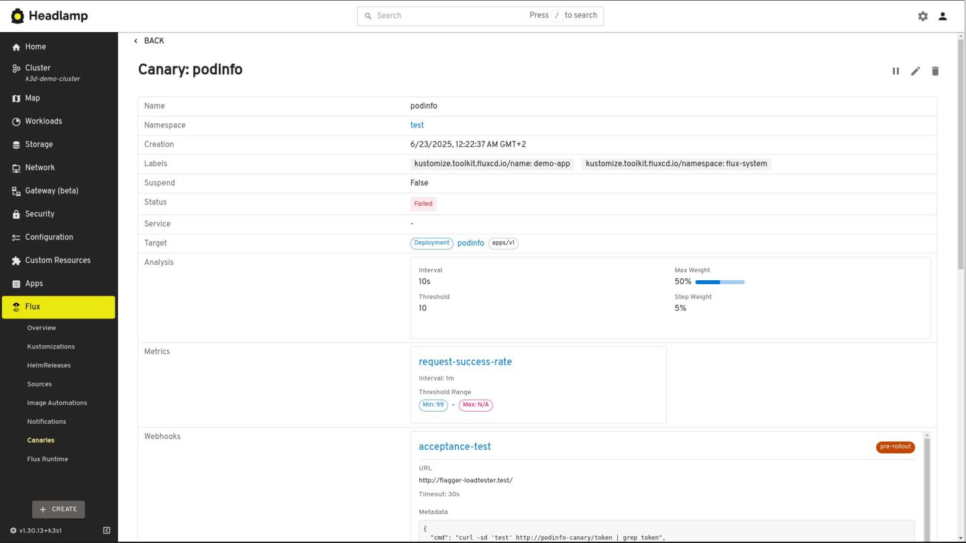Expand the Cluster section in sidebar
This screenshot has height=543, width=966.
tap(38, 68)
